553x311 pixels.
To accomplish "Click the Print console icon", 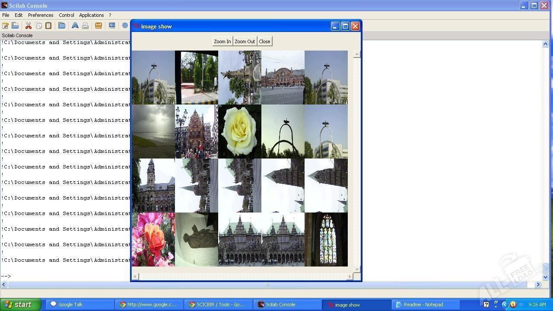I will tap(85, 26).
